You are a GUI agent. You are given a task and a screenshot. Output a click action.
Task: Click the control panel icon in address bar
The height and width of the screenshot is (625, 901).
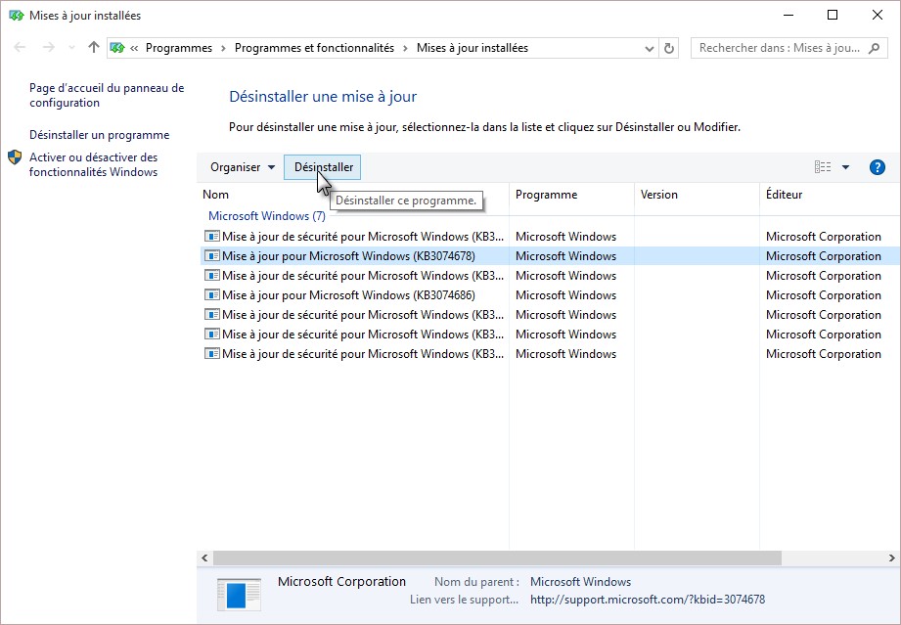pyautogui.click(x=118, y=48)
